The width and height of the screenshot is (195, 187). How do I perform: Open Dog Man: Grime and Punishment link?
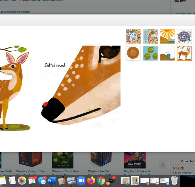137,171
